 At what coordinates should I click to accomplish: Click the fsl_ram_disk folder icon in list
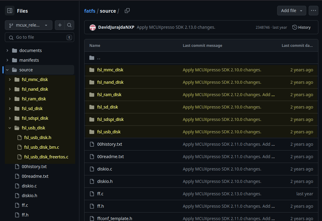(92, 95)
